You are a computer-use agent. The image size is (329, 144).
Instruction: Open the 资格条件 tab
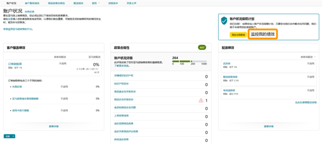113,3
